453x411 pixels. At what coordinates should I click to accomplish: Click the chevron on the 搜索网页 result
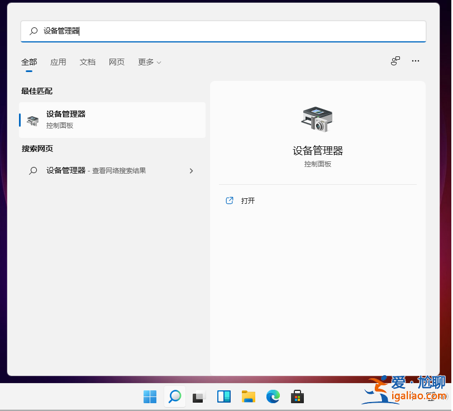191,170
